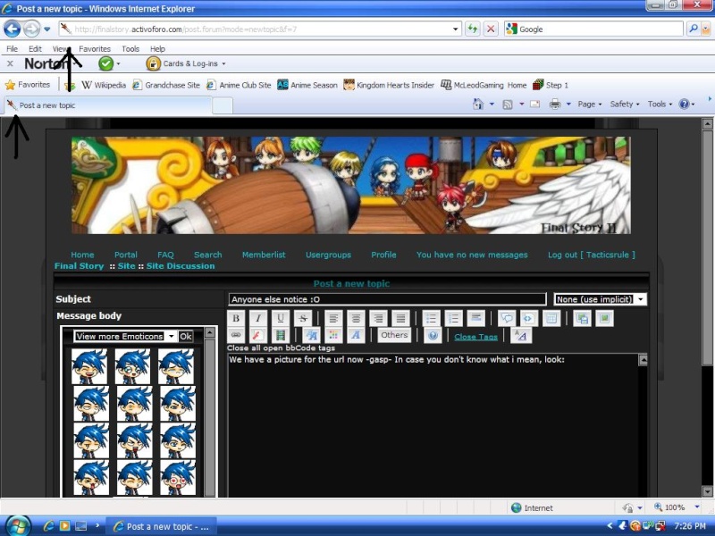715x536 pixels.
Task: Open View more Emoticons dropdown
Action: [x=124, y=337]
